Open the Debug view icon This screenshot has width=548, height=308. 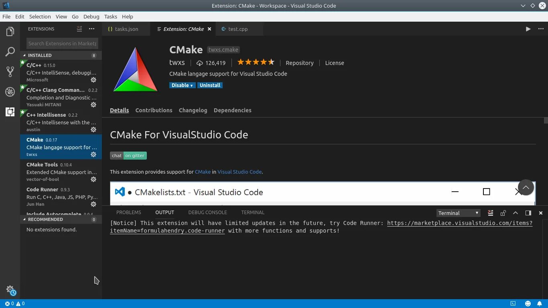point(10,92)
